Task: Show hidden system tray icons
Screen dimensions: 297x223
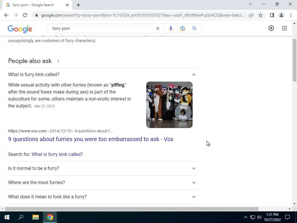Action: (x=245, y=217)
